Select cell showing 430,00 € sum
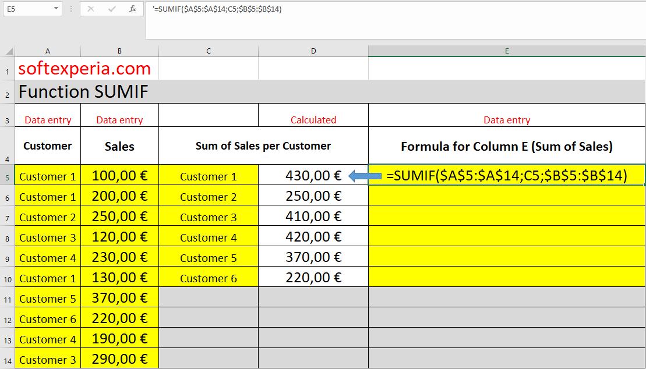Viewport: 646px width, 369px height. tap(313, 175)
